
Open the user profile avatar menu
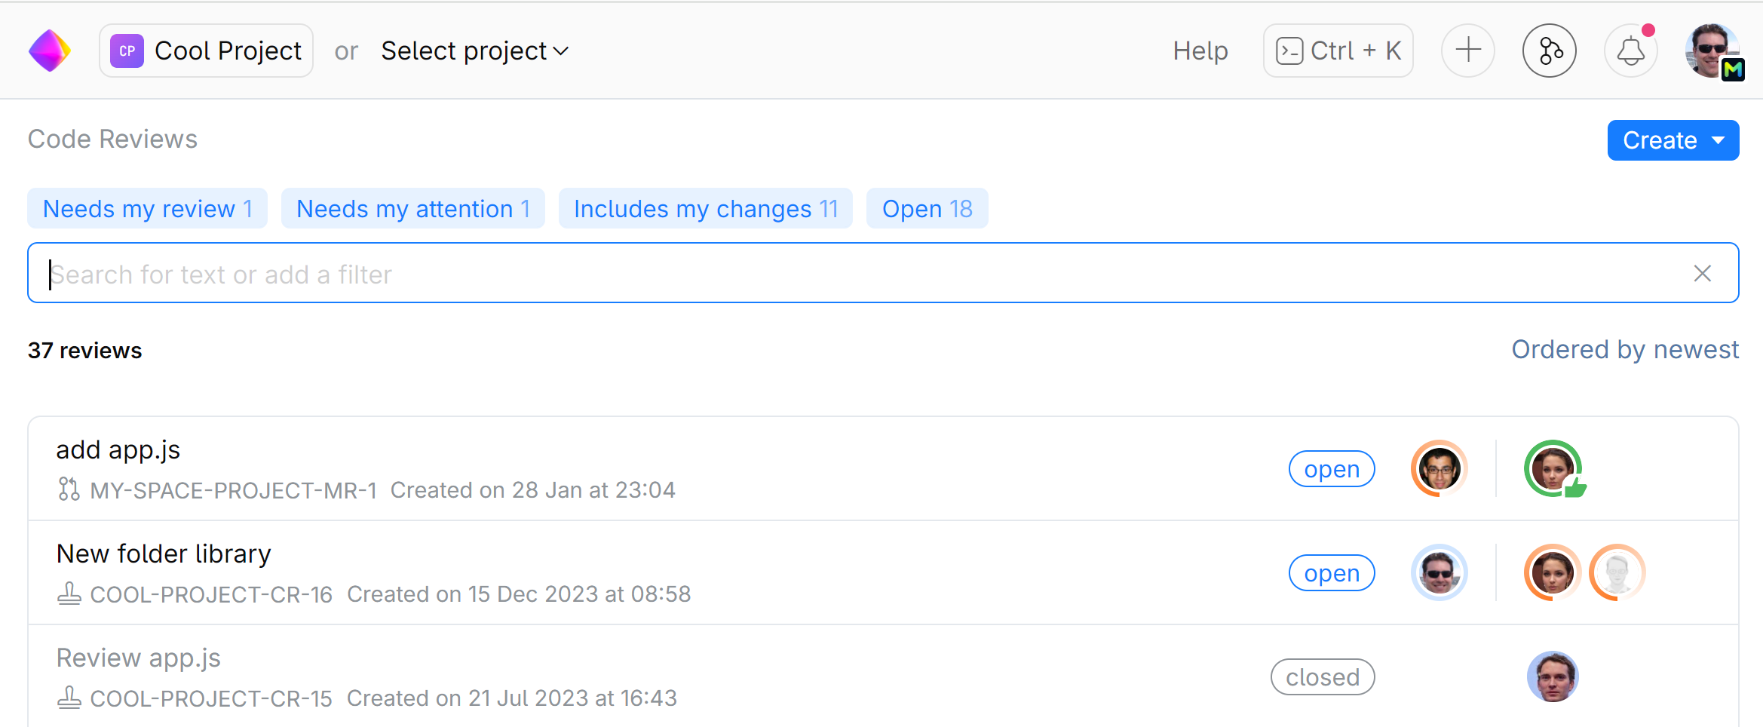1713,51
